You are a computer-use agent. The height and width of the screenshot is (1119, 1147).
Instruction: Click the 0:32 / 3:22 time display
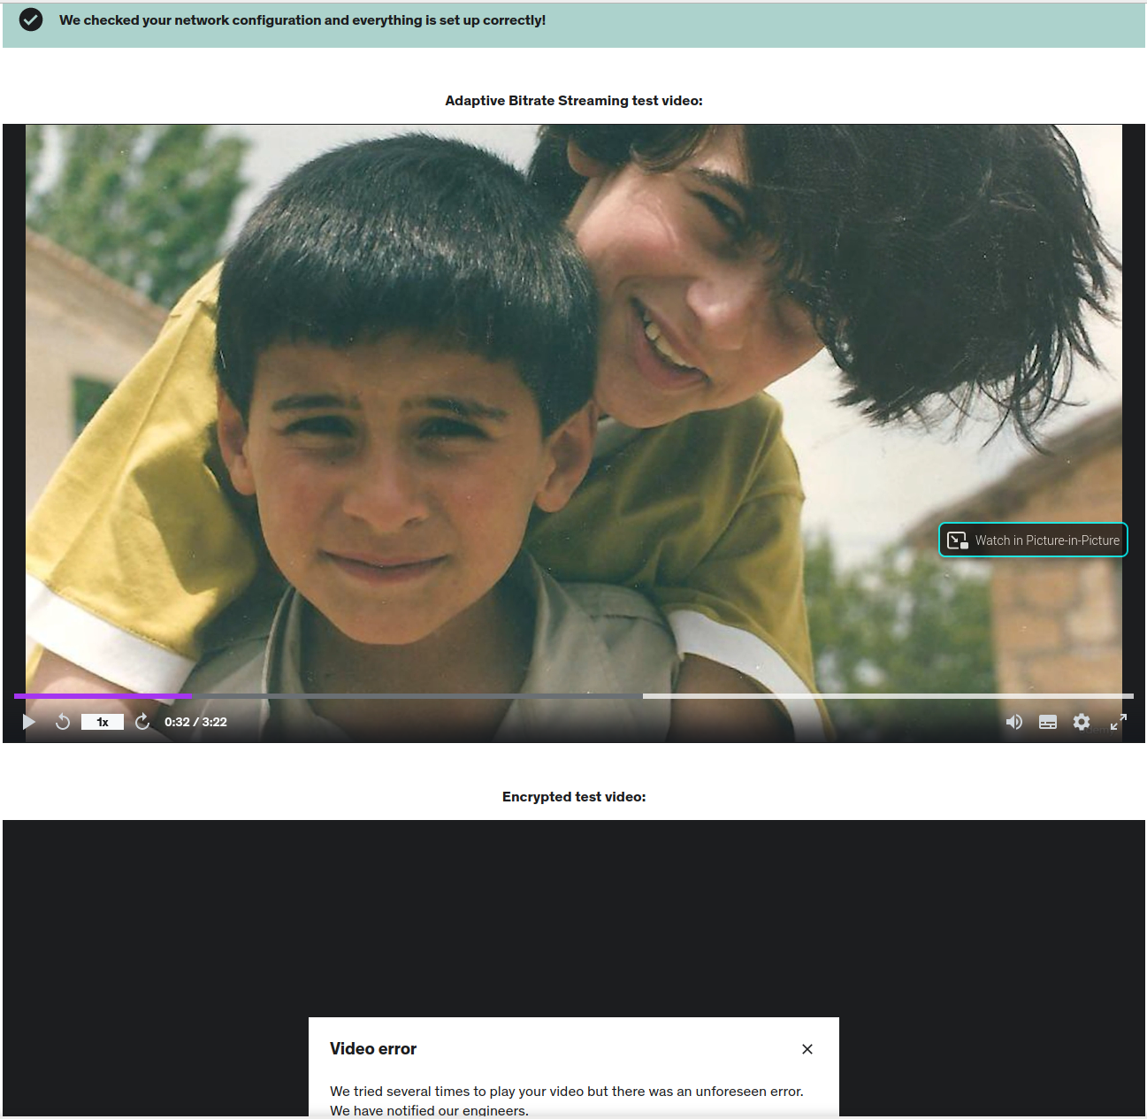pos(195,722)
